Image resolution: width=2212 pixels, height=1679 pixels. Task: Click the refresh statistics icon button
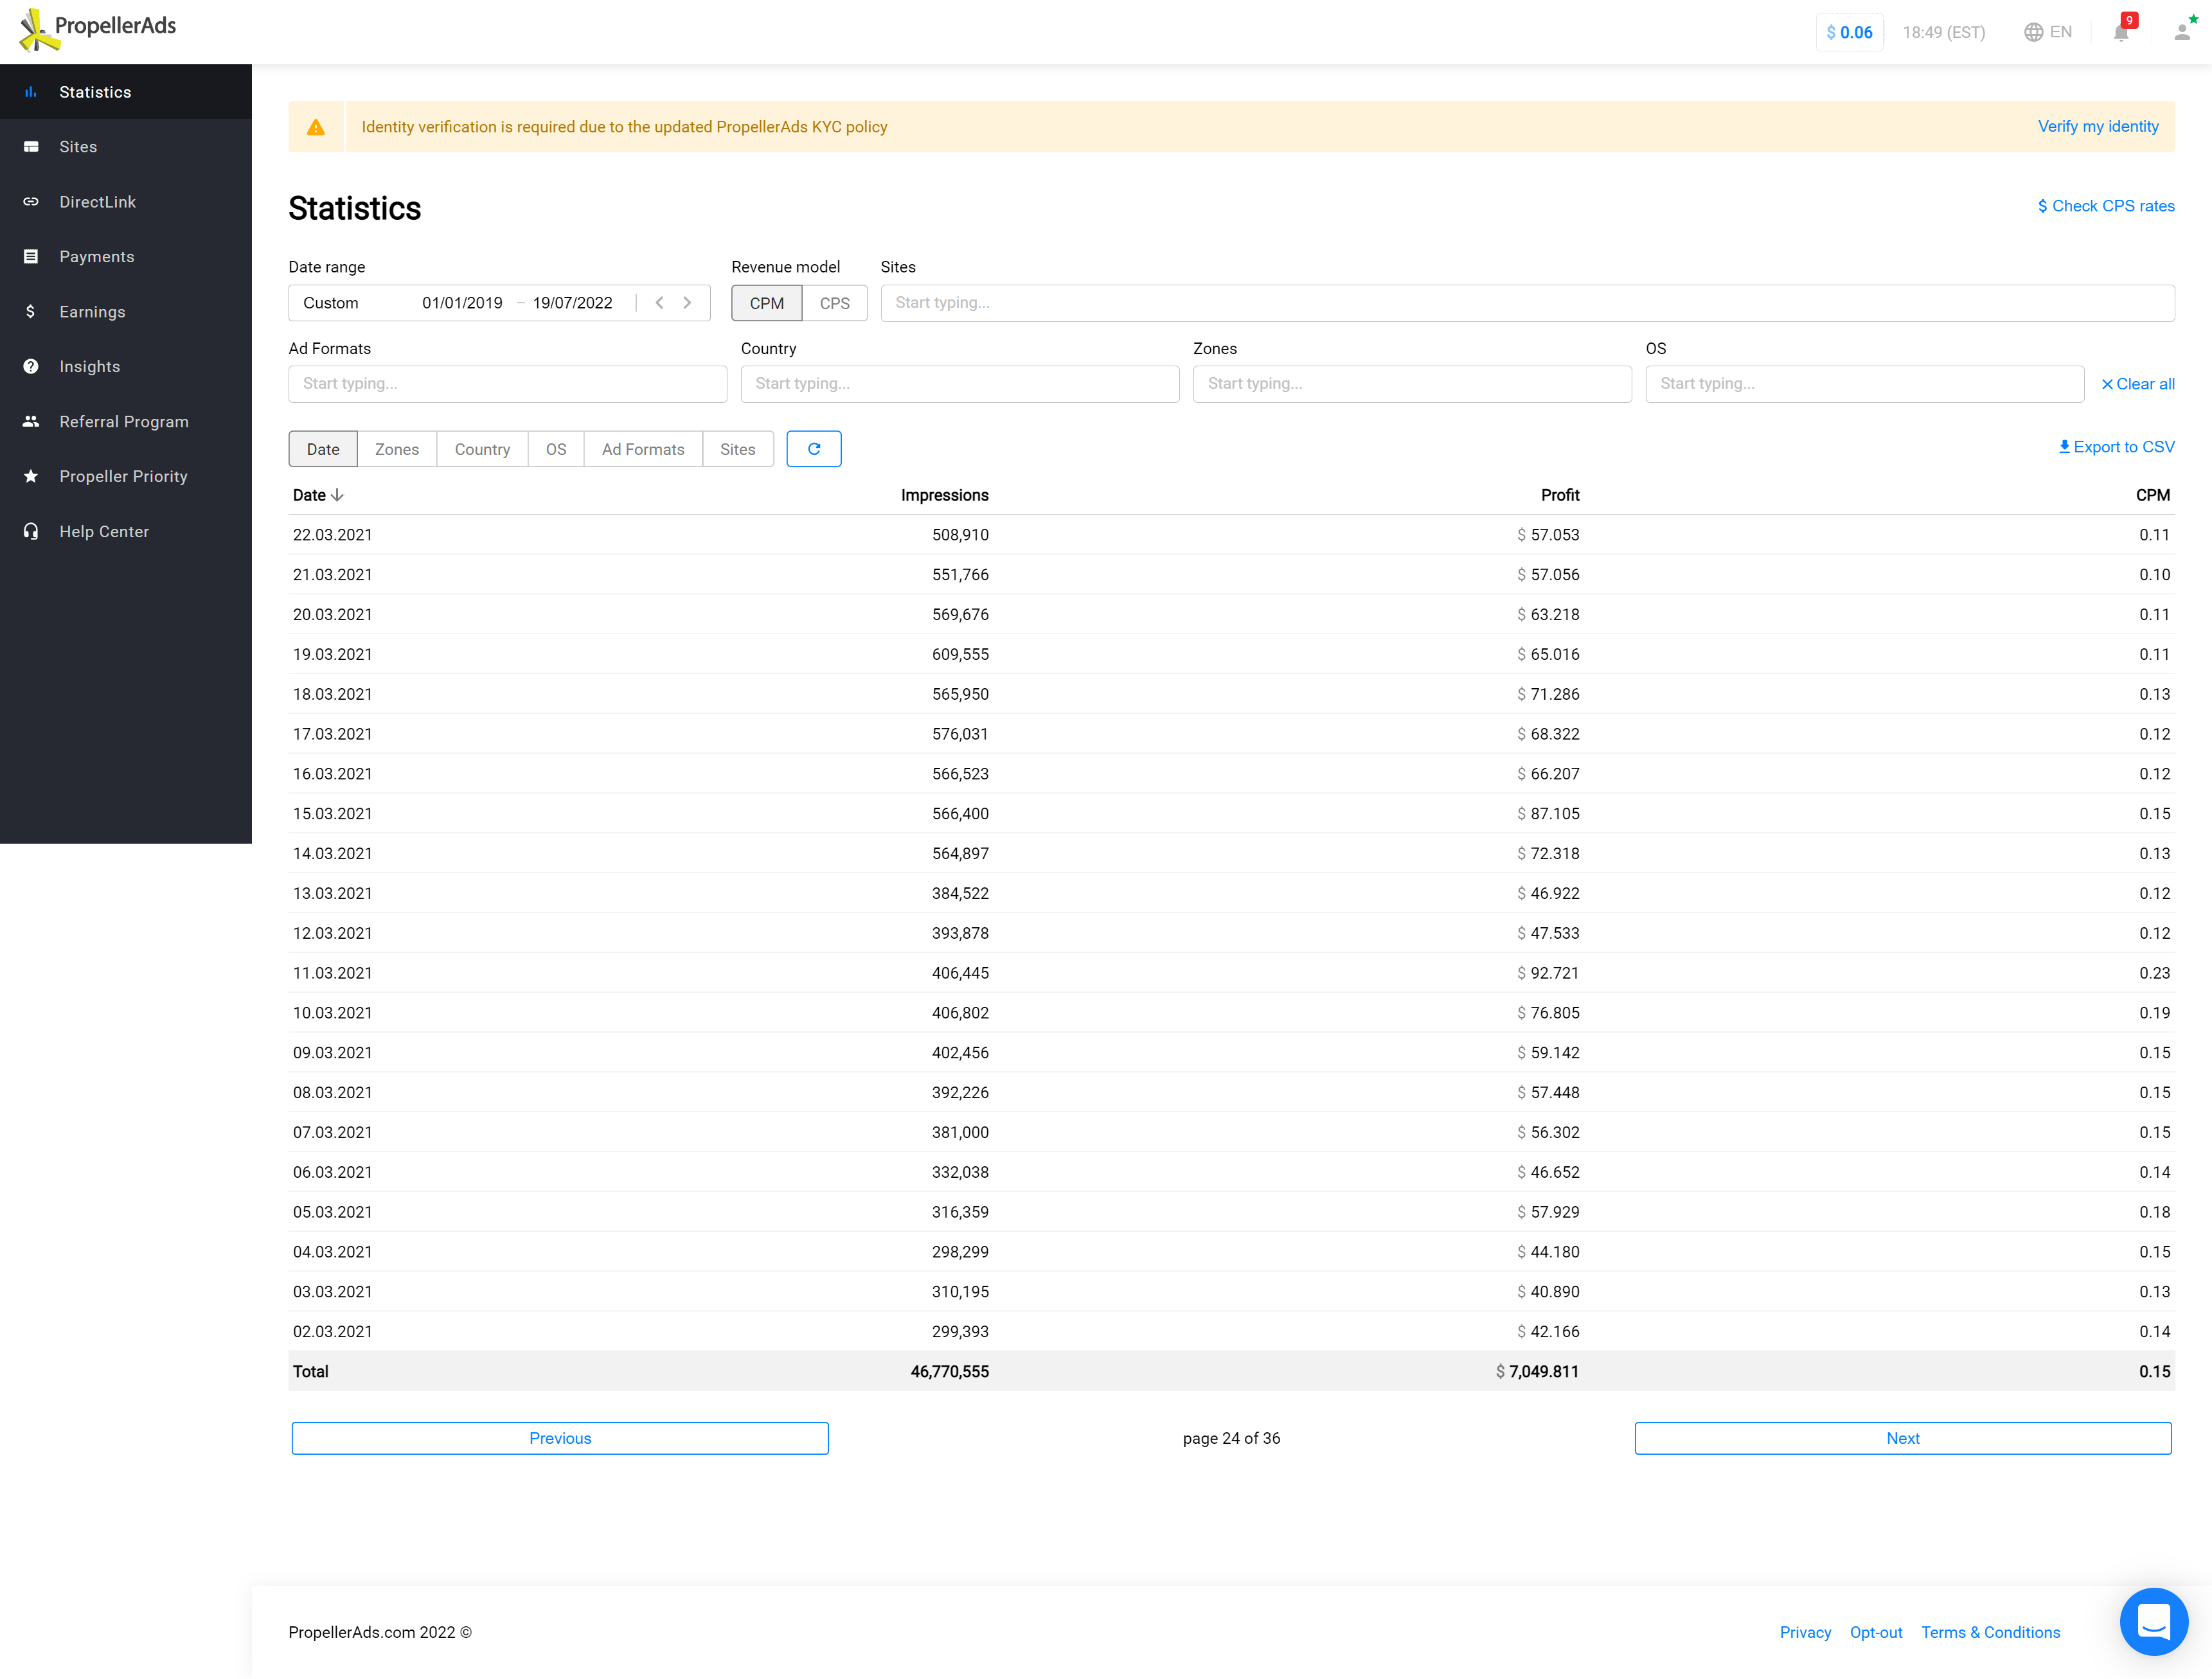click(813, 449)
